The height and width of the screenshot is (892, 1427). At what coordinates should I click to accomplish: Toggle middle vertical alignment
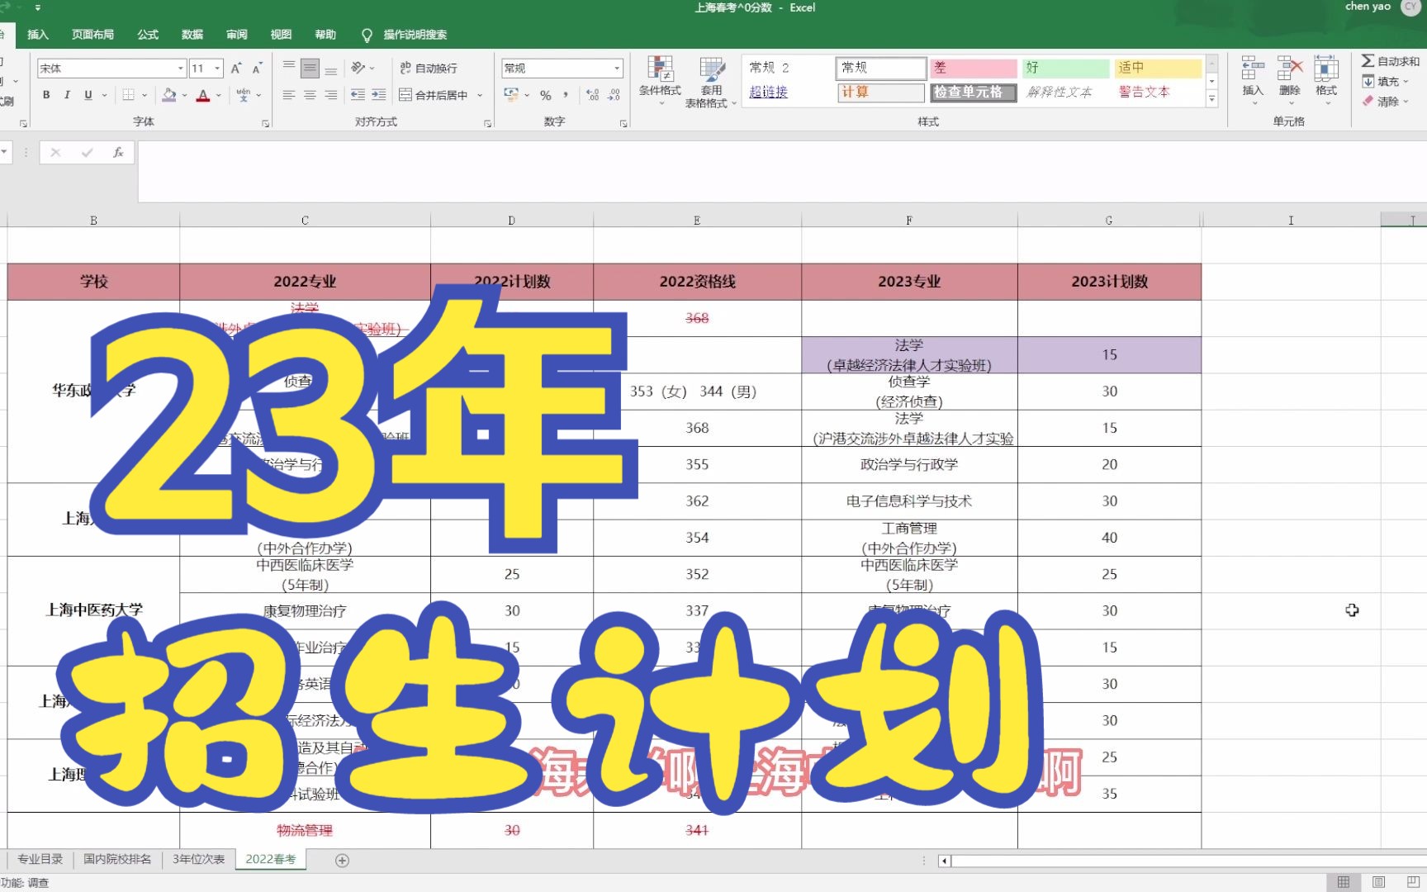pyautogui.click(x=310, y=68)
